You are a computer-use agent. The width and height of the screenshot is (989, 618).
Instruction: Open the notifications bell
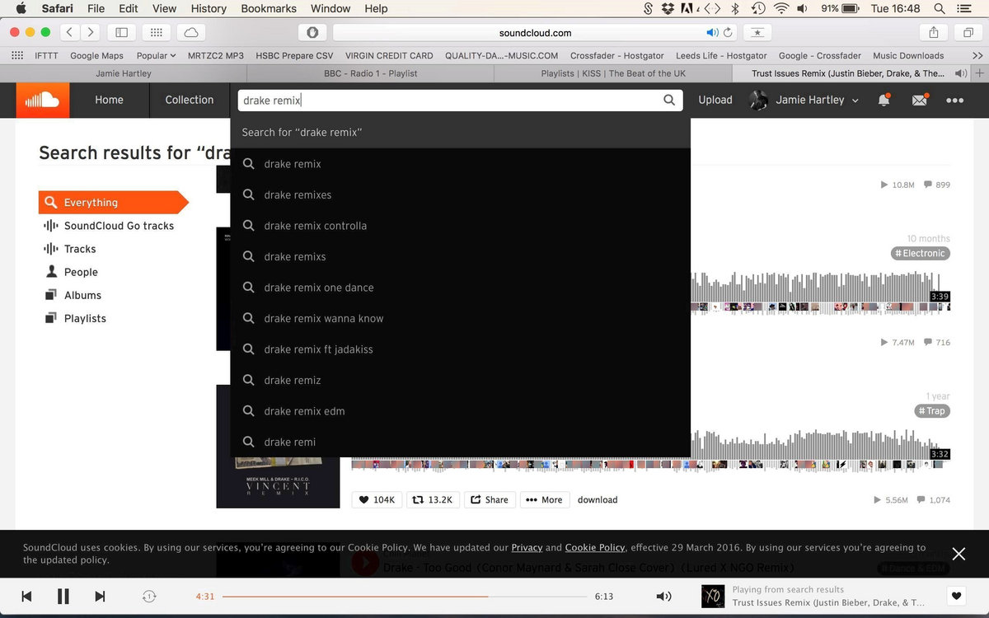tap(884, 100)
